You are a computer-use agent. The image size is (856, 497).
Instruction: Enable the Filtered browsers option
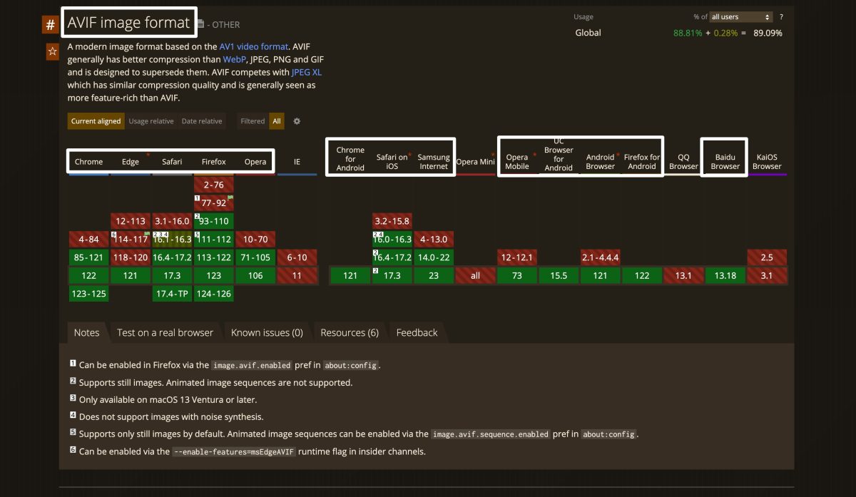253,121
